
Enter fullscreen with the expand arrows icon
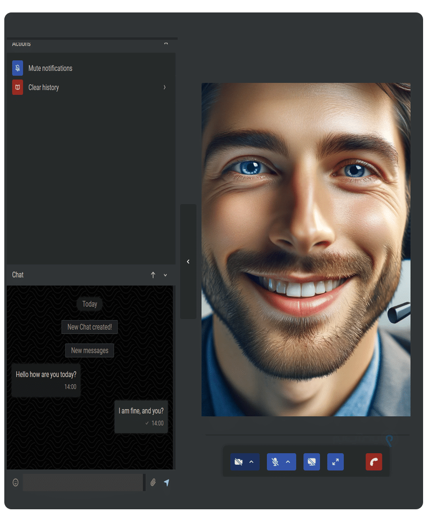point(336,462)
